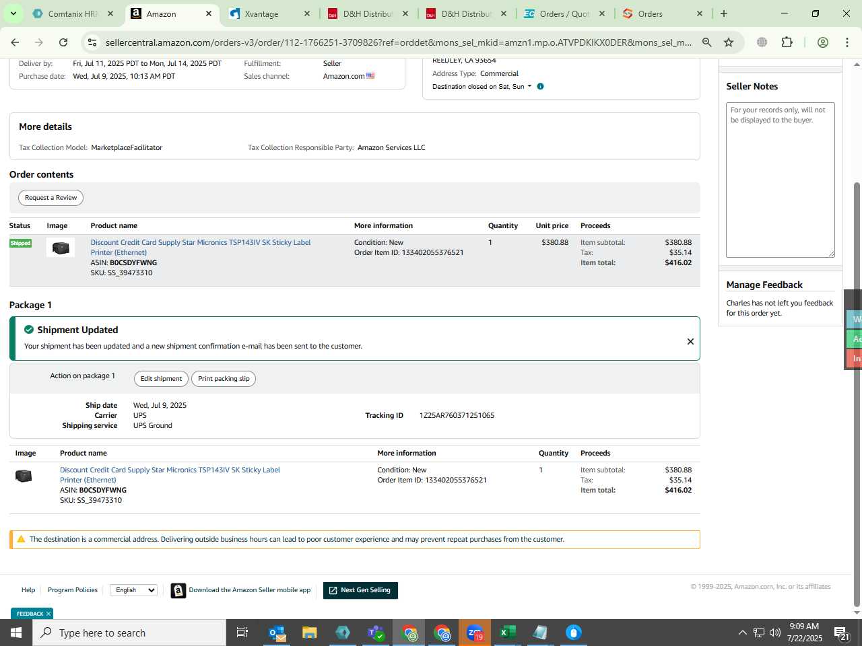Viewport: 862px width, 646px height.
Task: Click the warning icon in commercial address alert
Action: click(21, 539)
